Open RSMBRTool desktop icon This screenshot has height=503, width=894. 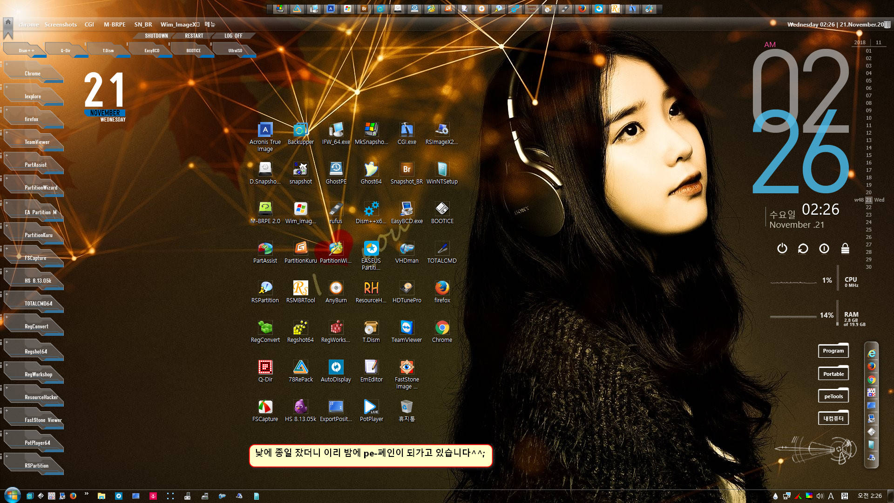point(300,292)
